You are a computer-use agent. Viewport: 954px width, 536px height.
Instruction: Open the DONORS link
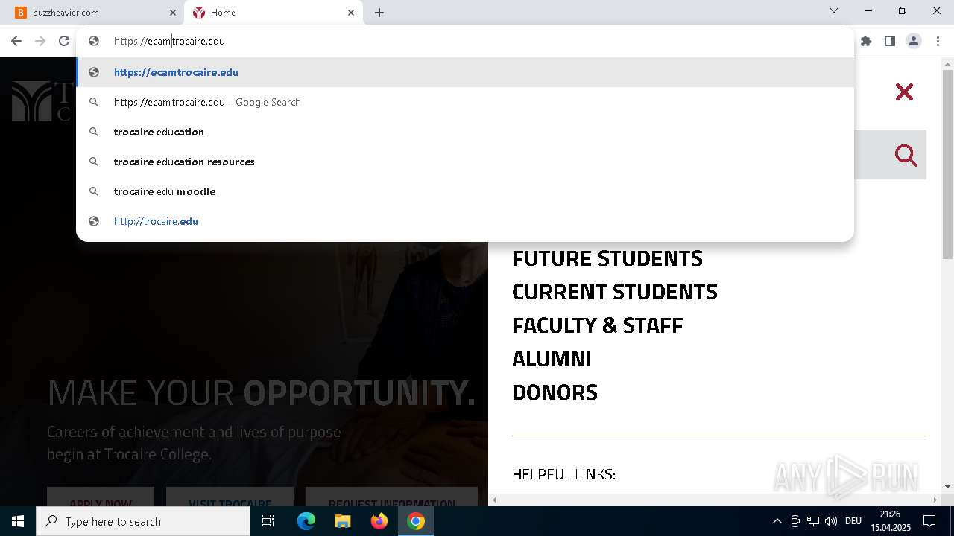pyautogui.click(x=555, y=392)
